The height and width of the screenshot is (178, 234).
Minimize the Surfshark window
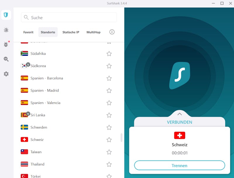point(214,3)
